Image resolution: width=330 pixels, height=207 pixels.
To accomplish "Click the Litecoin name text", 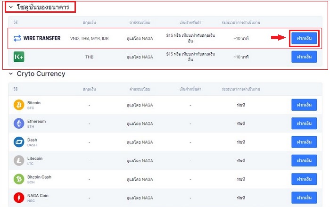I will point(35,158).
